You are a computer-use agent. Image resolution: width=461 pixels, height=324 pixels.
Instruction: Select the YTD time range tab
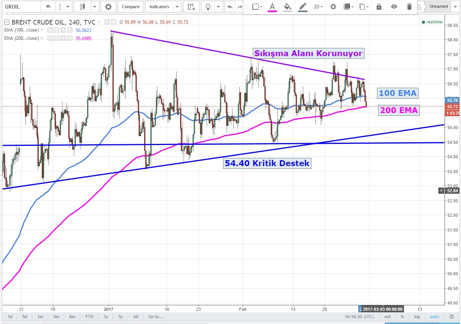(x=89, y=317)
